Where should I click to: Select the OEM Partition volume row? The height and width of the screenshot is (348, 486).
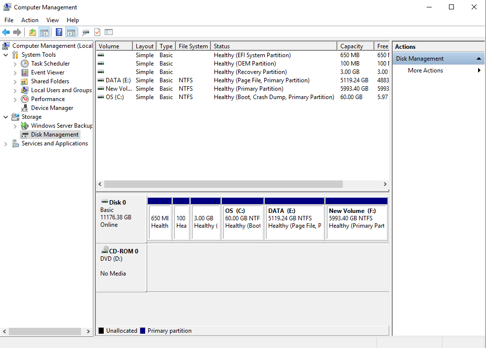[243, 64]
